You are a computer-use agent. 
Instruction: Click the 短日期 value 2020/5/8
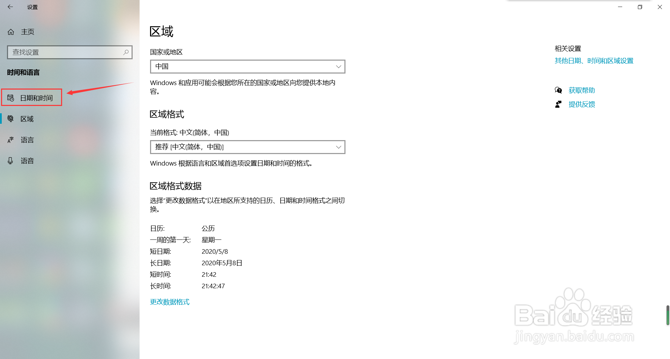click(215, 252)
